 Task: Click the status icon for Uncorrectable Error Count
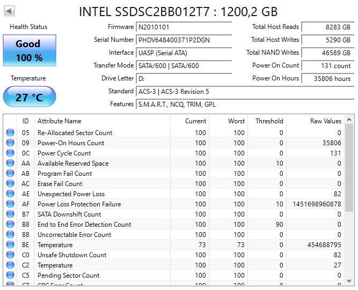click(10, 235)
